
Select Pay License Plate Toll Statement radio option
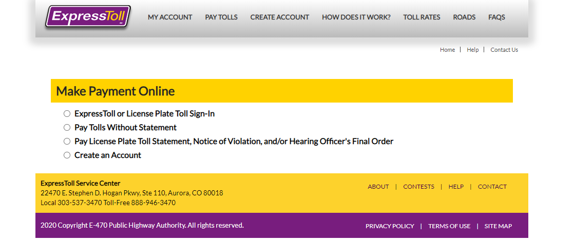tap(67, 141)
